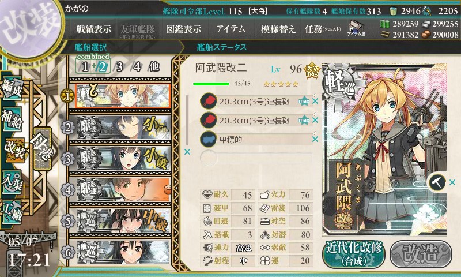This screenshot has width=461, height=277.
Task: Unequip 甲標的 using its X mark
Action: (x=315, y=139)
